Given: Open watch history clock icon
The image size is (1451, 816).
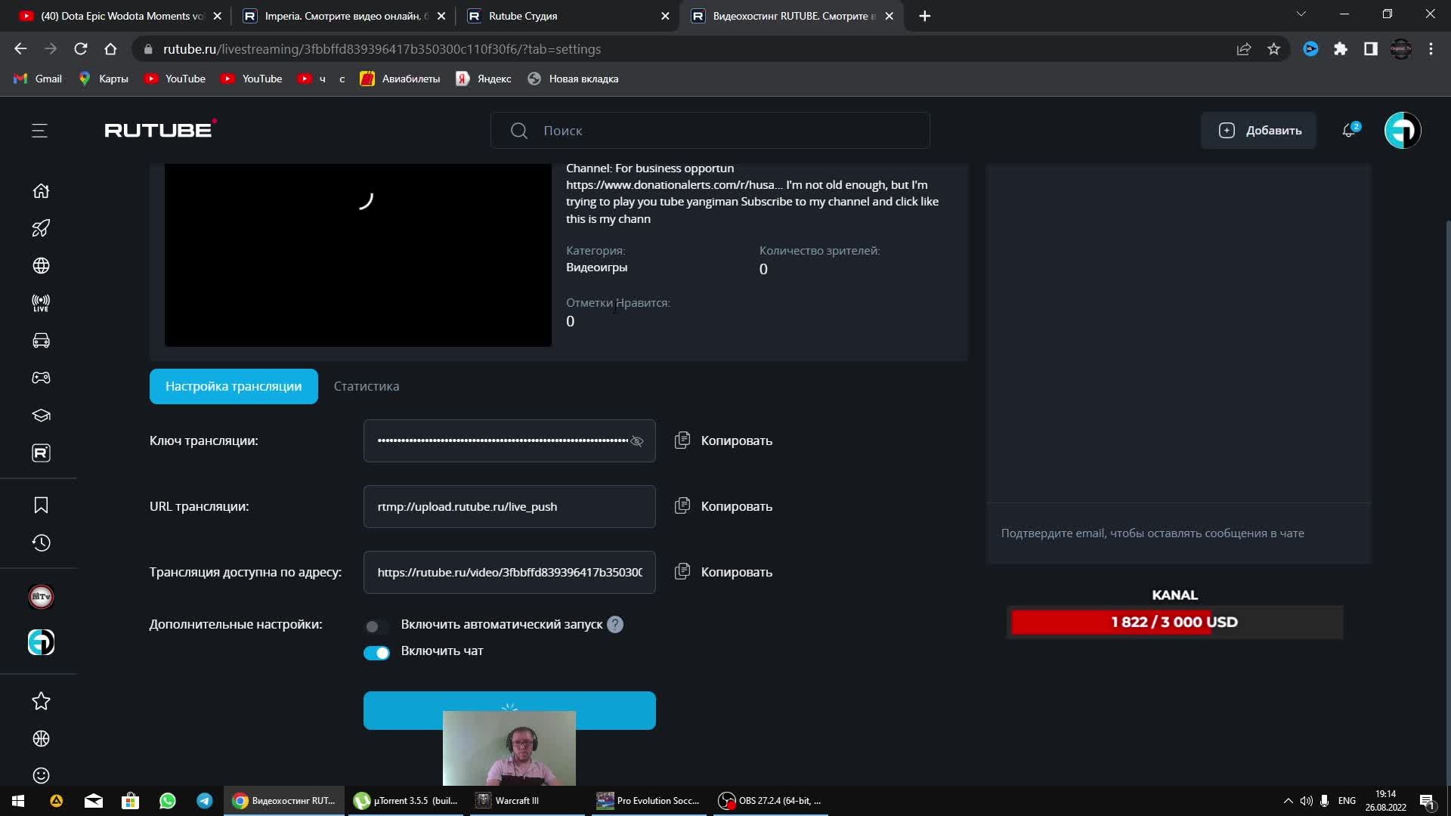Looking at the screenshot, I should (41, 543).
